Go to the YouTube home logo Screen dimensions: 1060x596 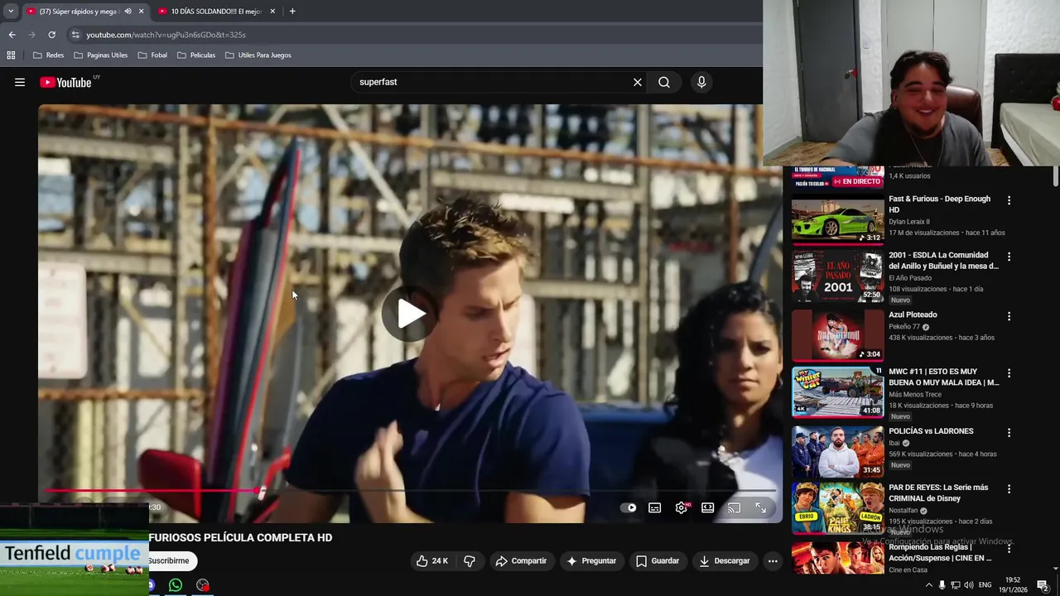click(65, 82)
